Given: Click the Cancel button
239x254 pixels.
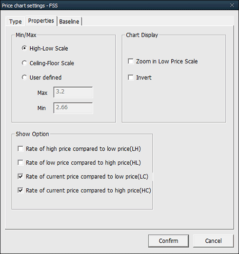Looking at the screenshot, I should [213, 241].
